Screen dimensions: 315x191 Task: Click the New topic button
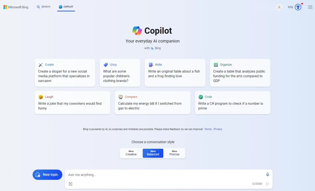point(47,175)
